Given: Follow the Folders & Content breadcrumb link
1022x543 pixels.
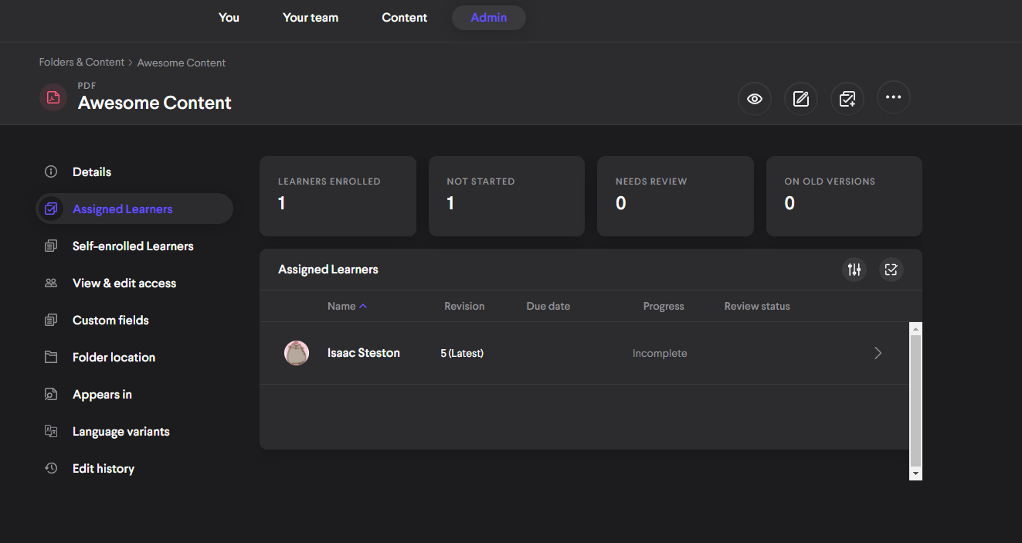Looking at the screenshot, I should point(82,63).
